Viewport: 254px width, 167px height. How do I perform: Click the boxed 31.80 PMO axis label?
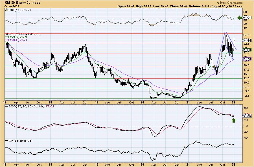pos(247,116)
